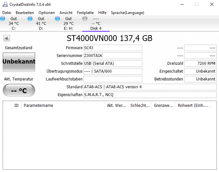
Task: Click the Akt. Wer... column header
Action: 116,105
